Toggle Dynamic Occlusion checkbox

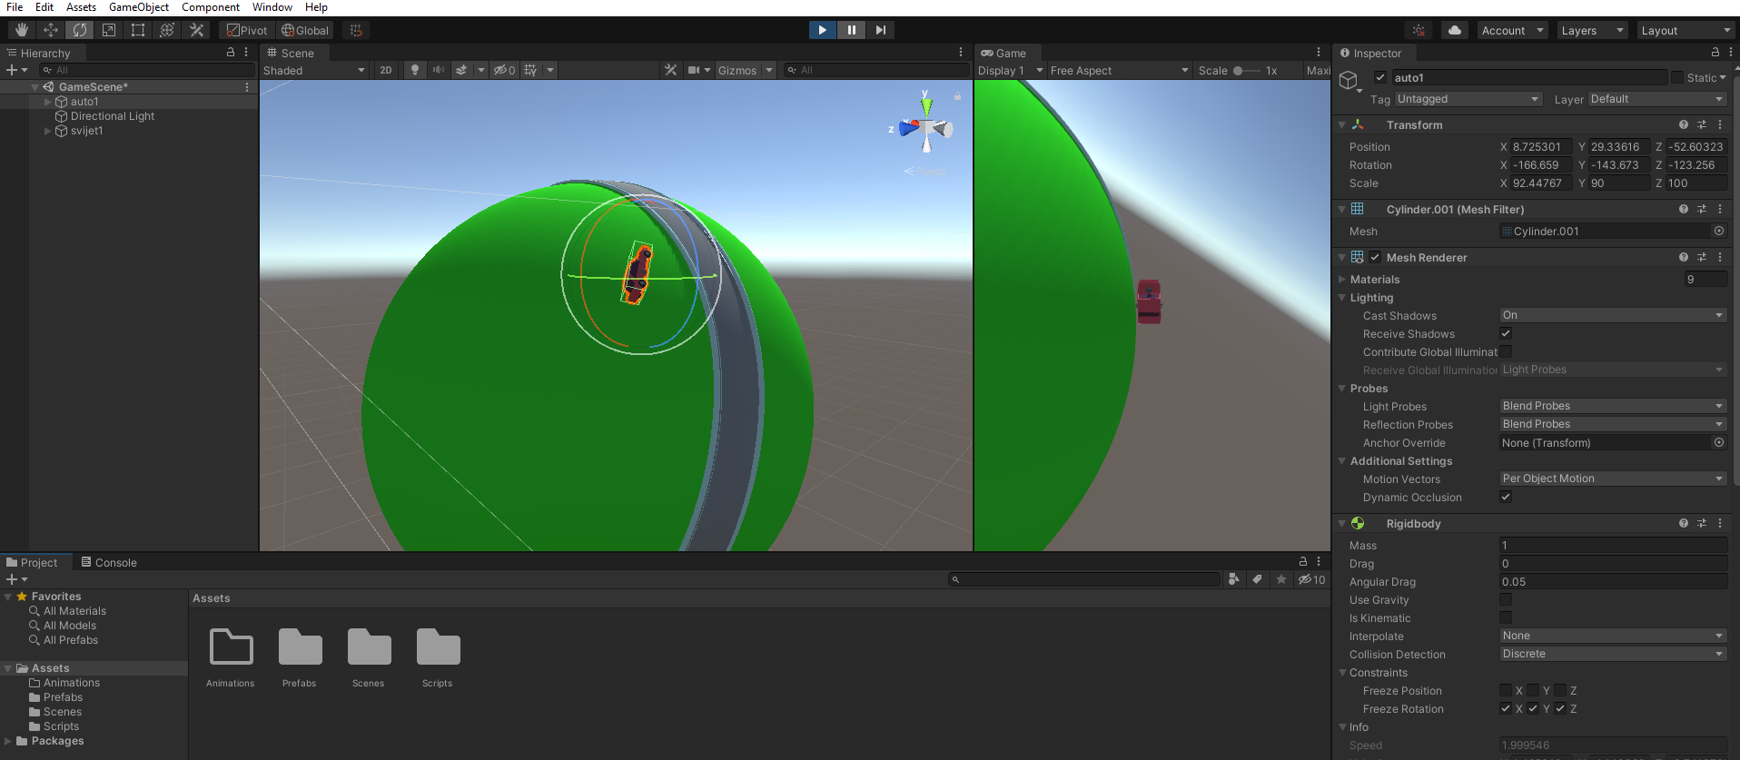pyautogui.click(x=1506, y=497)
